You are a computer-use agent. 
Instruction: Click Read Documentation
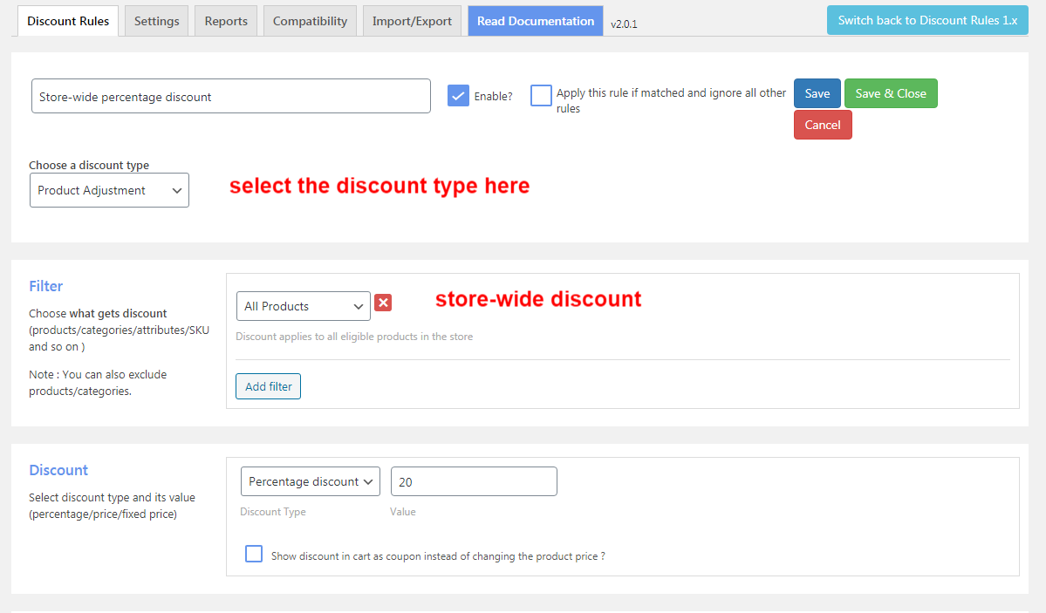point(535,19)
